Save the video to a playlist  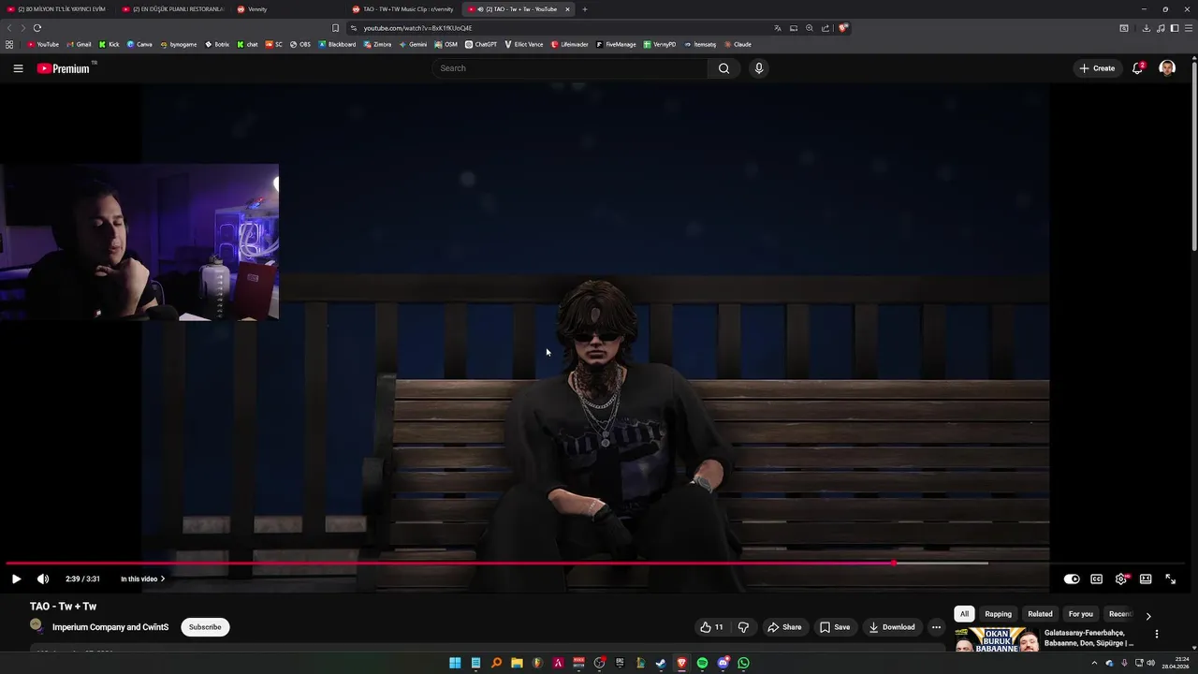pos(835,627)
